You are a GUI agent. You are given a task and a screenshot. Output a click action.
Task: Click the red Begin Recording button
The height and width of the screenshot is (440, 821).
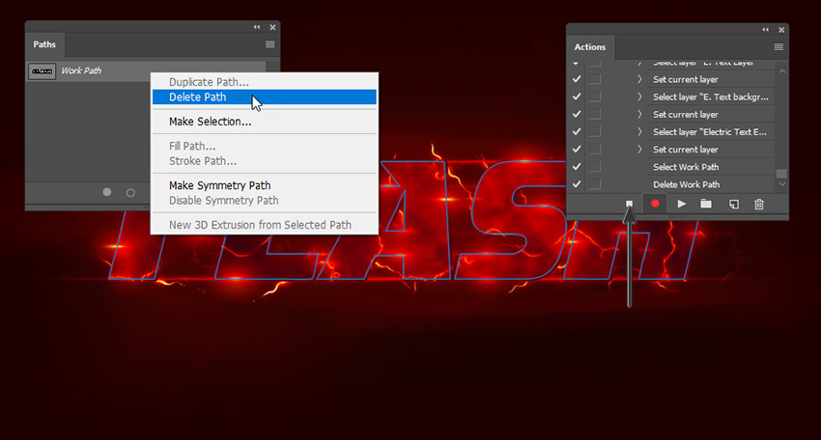pos(655,204)
